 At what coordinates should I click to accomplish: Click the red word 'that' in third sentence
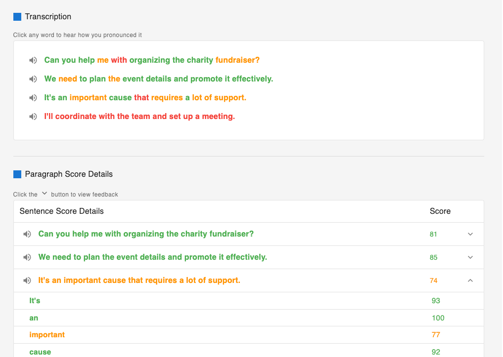[141, 97]
